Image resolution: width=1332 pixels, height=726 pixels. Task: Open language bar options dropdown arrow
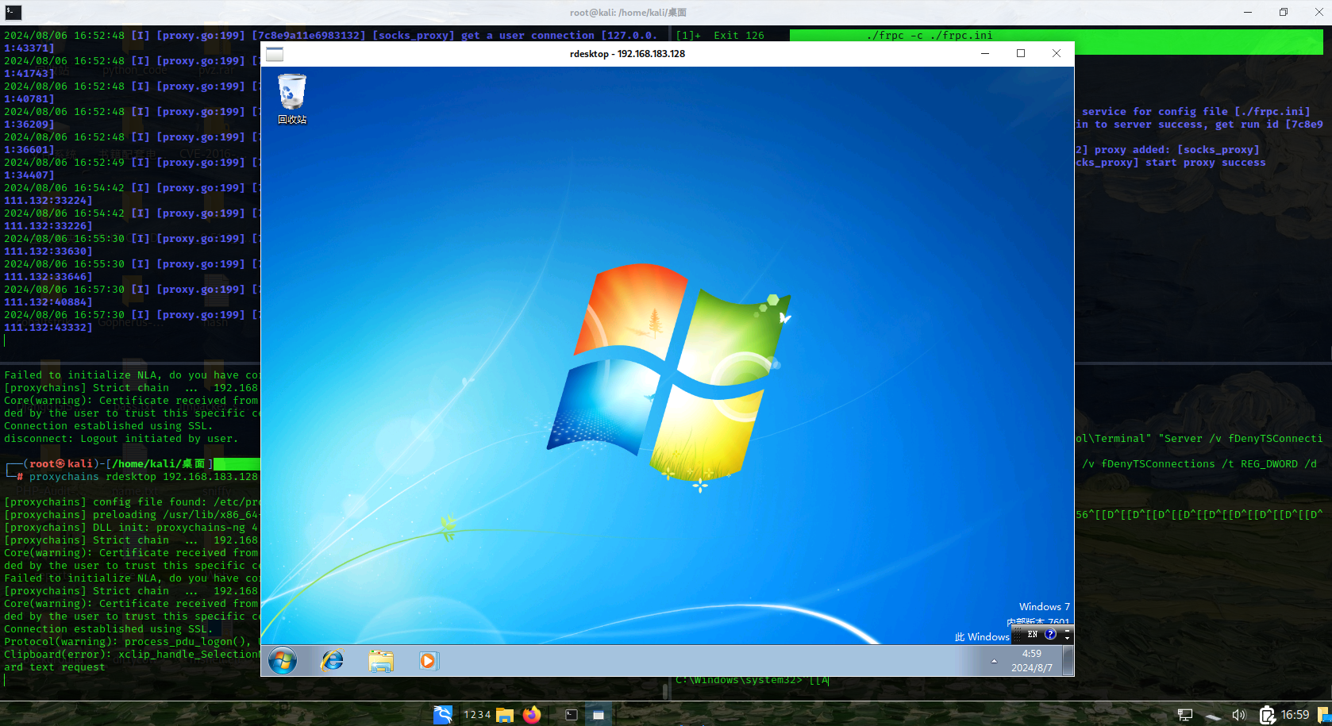pos(1068,637)
